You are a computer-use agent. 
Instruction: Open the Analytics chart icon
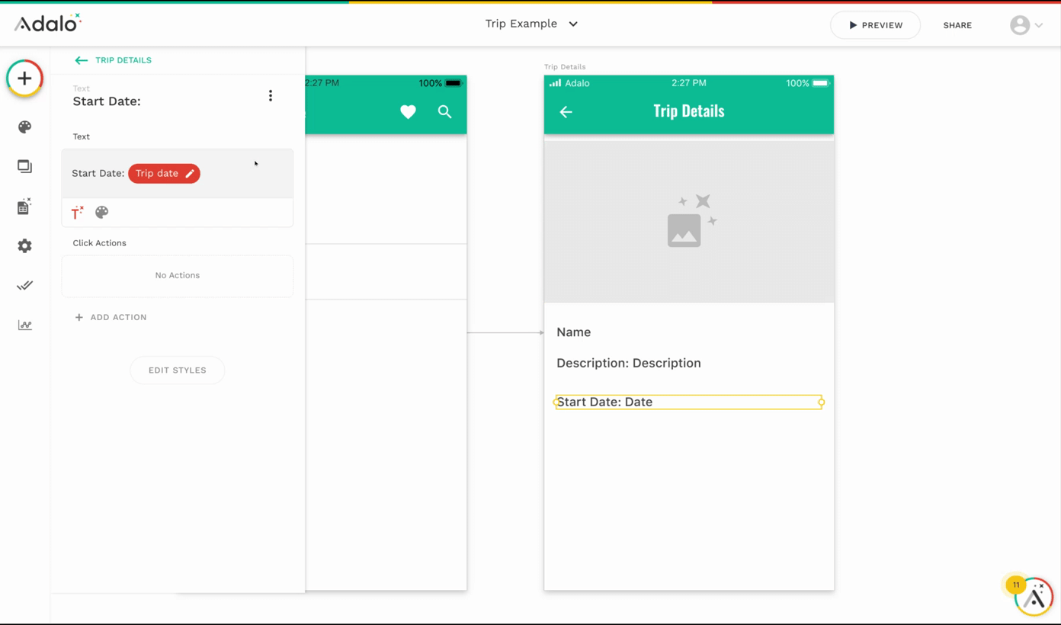coord(24,325)
